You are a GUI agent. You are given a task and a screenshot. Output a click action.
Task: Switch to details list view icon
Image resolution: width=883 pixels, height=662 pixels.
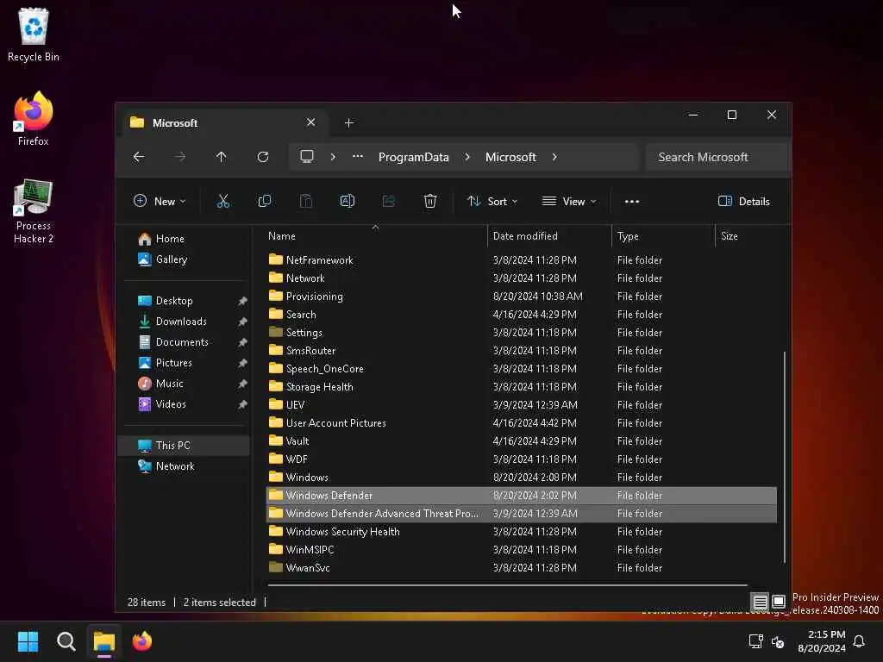(761, 603)
